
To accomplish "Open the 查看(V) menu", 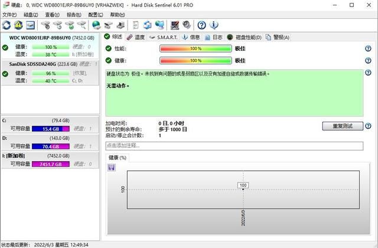I will (53, 15).
